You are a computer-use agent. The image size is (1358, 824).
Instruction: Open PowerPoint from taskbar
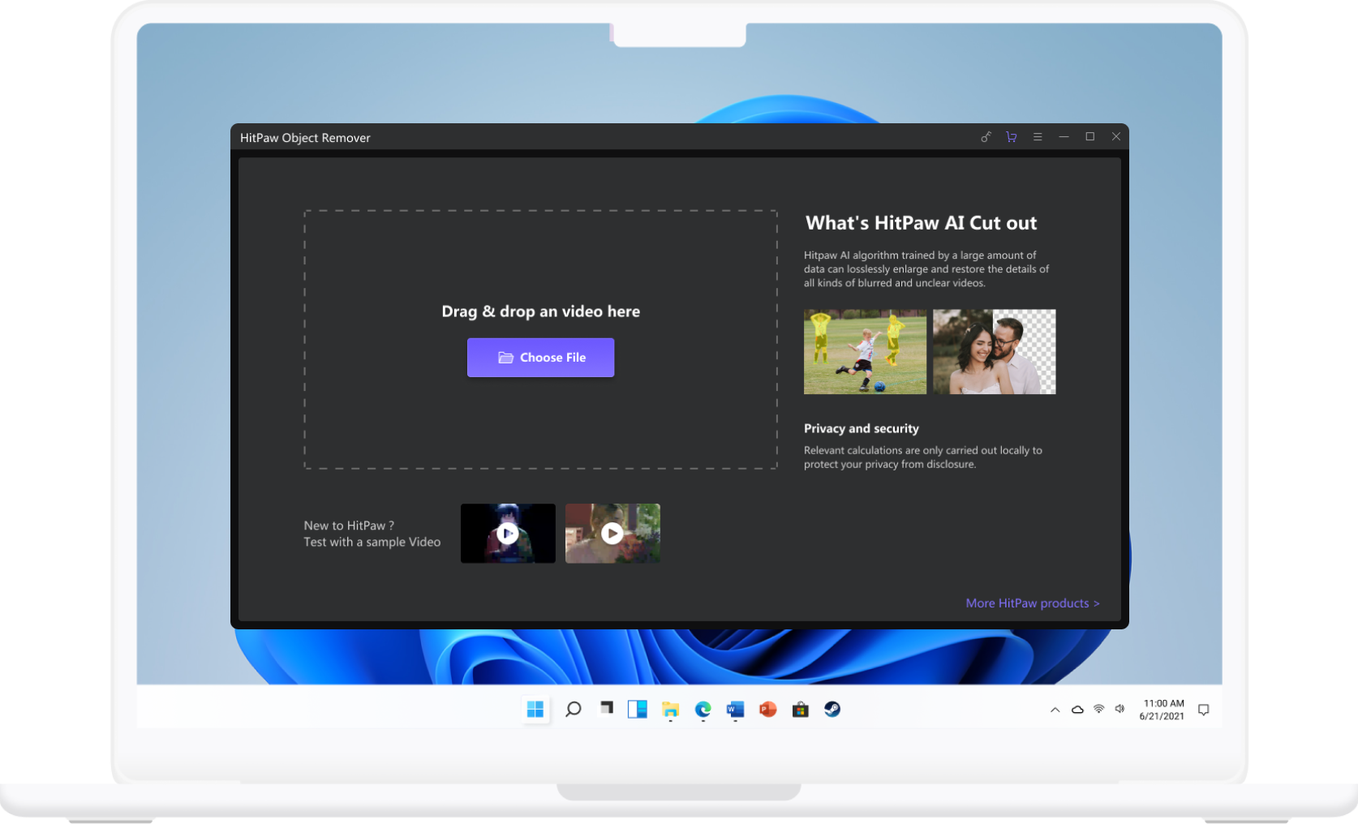[x=767, y=710]
